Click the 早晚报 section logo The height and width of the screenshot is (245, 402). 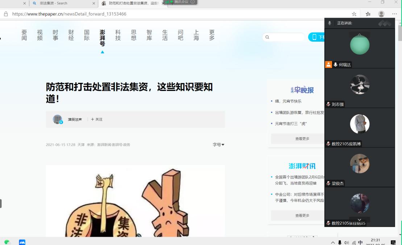click(x=302, y=90)
